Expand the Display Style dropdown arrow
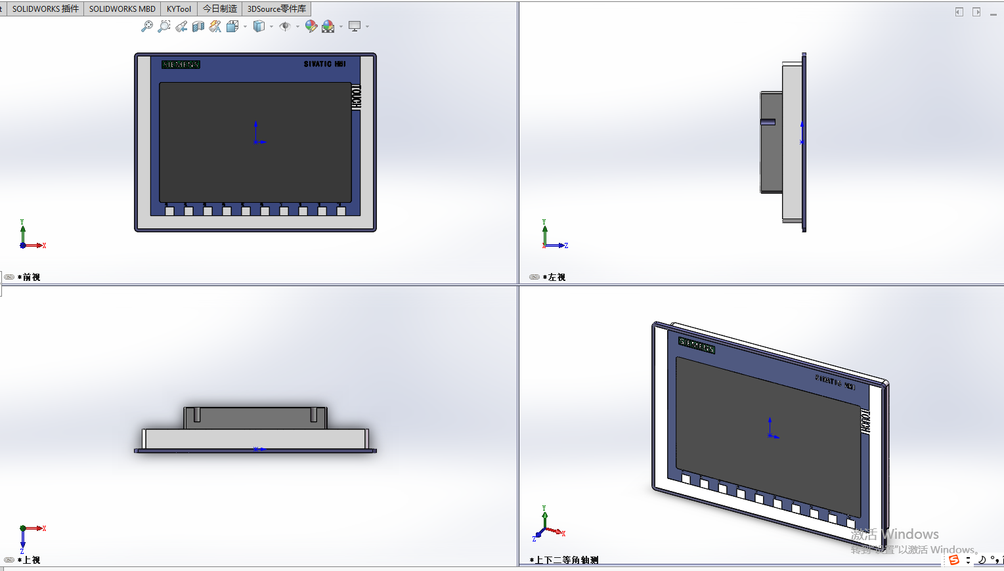Image resolution: width=1004 pixels, height=571 pixels. click(x=271, y=27)
